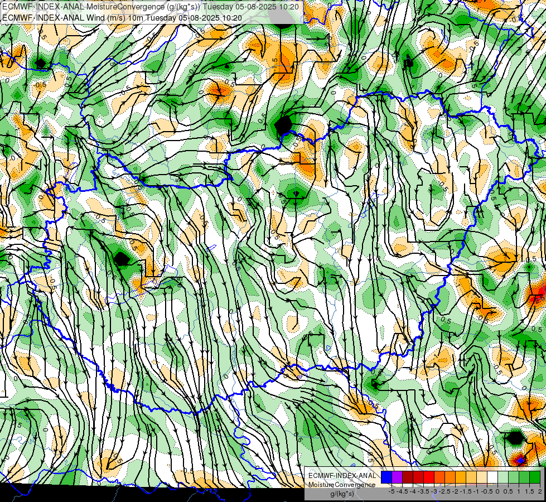The height and width of the screenshot is (502, 546).
Task: Click the legend swatch between -4 and -3.5
Action: point(418,477)
